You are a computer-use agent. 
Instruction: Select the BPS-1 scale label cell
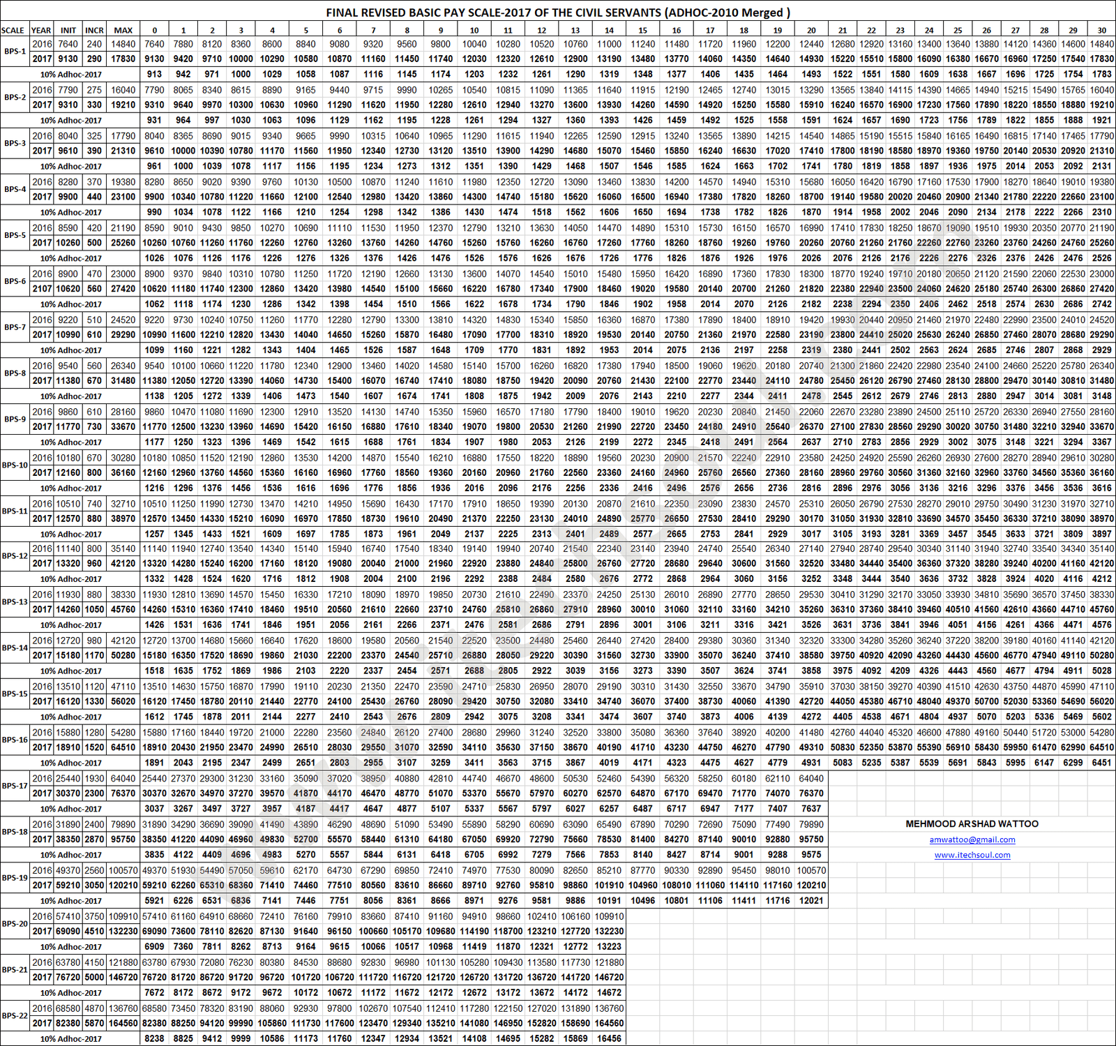(x=15, y=52)
